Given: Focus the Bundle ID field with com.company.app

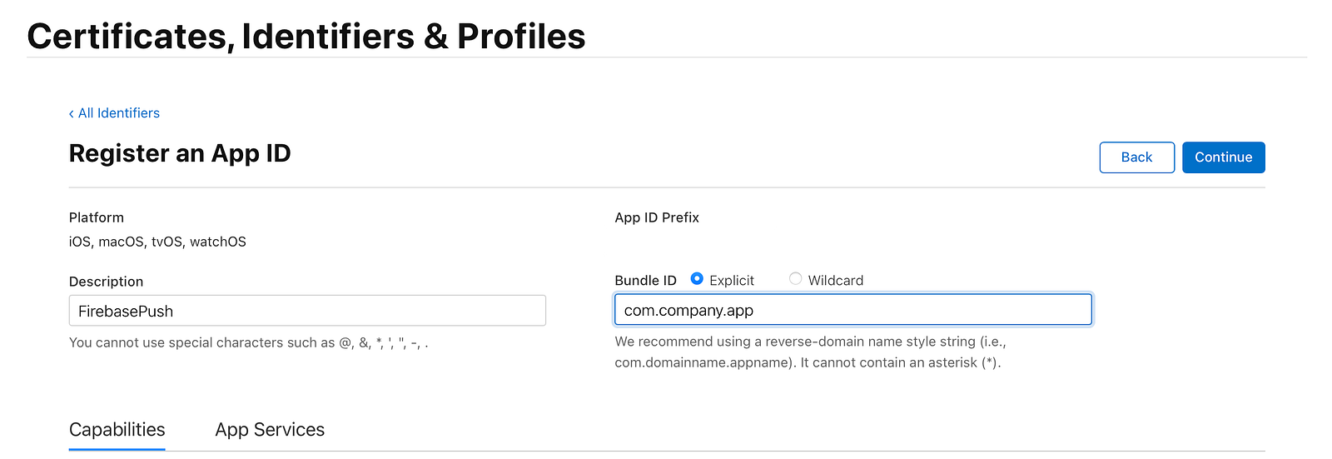Looking at the screenshot, I should (852, 310).
